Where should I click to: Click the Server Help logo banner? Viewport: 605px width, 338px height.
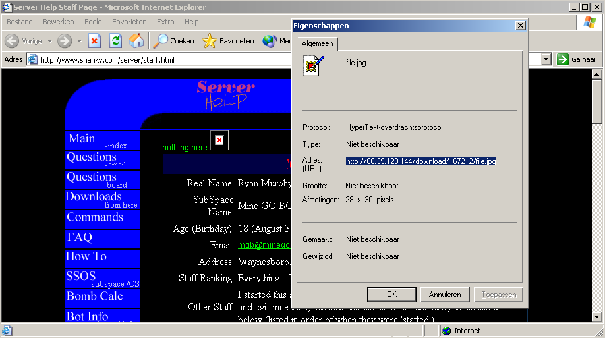pyautogui.click(x=225, y=94)
